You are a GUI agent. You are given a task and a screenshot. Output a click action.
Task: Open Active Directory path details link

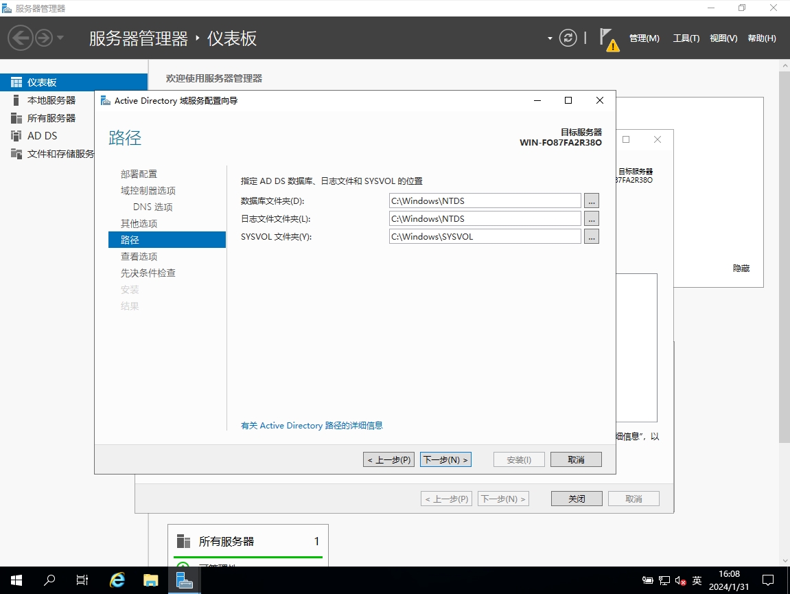pos(312,426)
